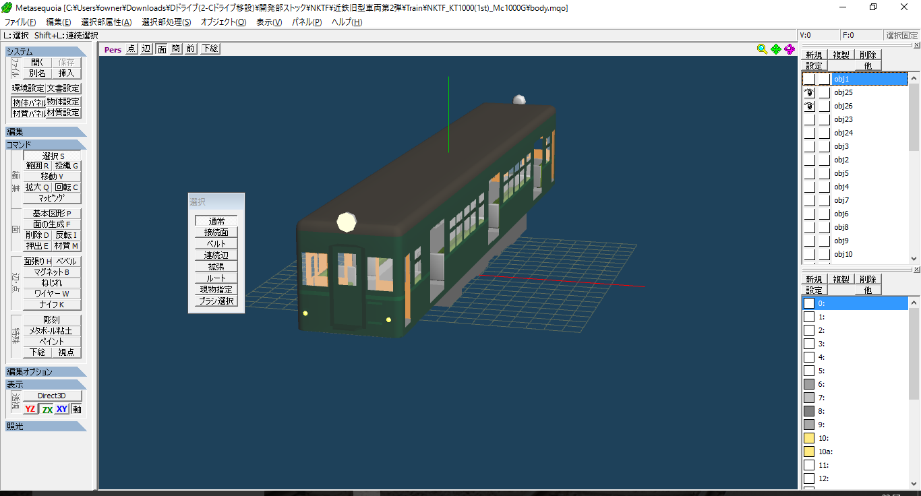921x496 pixels.
Task: Open the ヘルプ(H) menu
Action: point(347,22)
